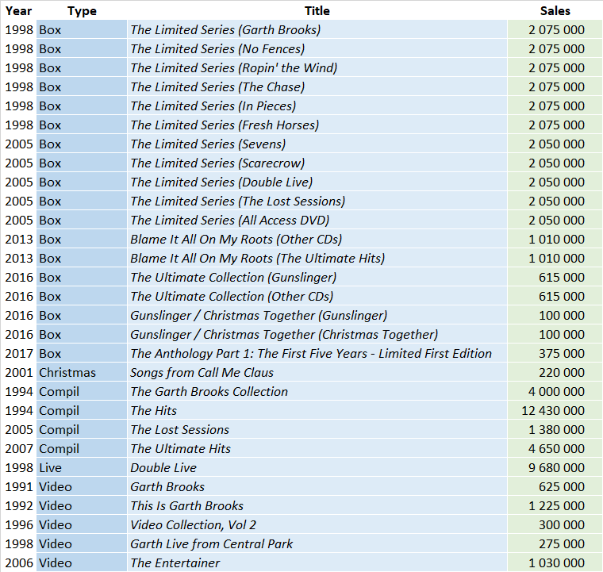Viewport: 603px width, 572px height.
Task: Select The Anthology Part 1 title cell
Action: coord(317,354)
